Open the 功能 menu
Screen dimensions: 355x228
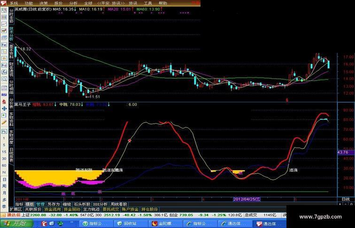[29, 3]
